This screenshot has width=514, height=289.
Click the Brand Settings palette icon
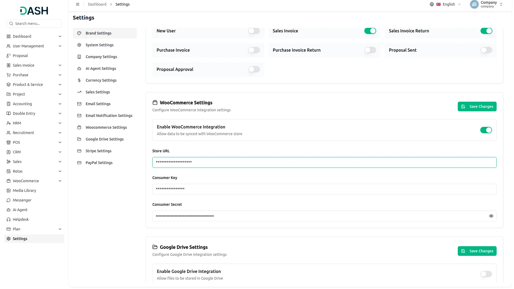(79, 33)
